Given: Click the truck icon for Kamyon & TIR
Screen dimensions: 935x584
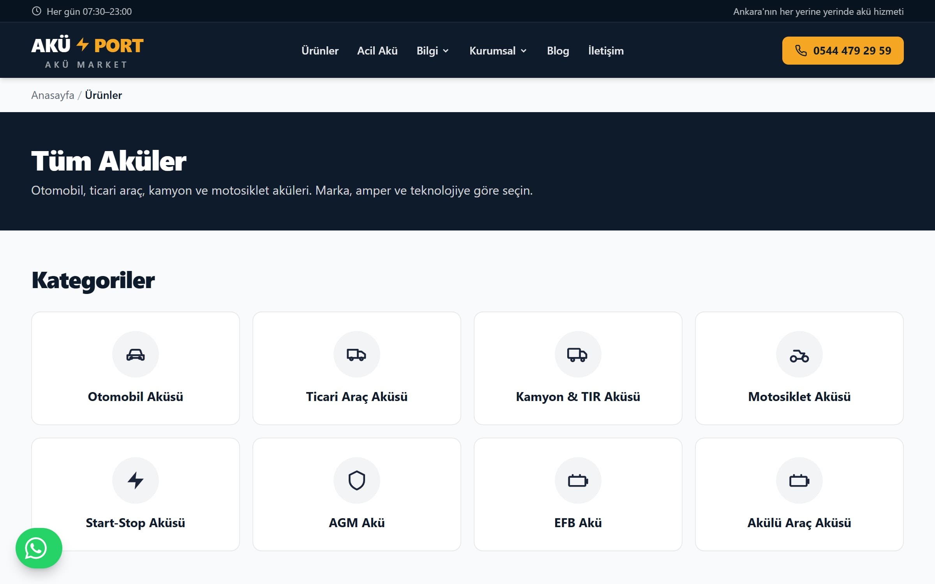Looking at the screenshot, I should pyautogui.click(x=578, y=354).
